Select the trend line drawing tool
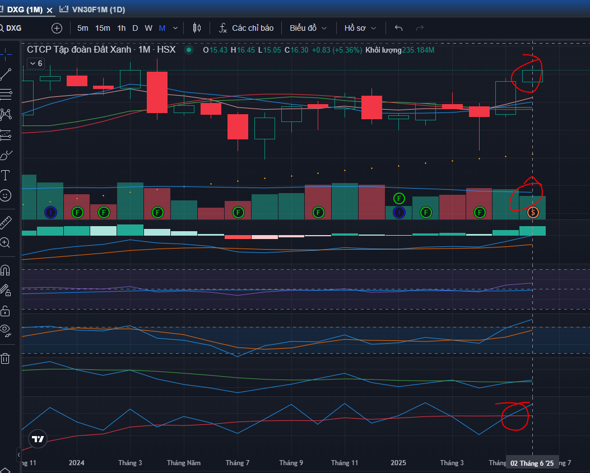 pos(5,74)
